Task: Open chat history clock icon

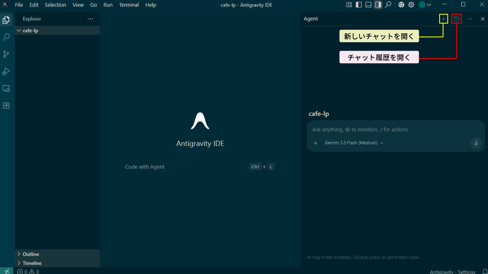Action: (457, 19)
